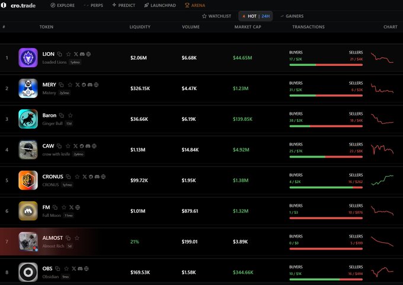
Task: Copy the Baron token address
Action: (62, 115)
